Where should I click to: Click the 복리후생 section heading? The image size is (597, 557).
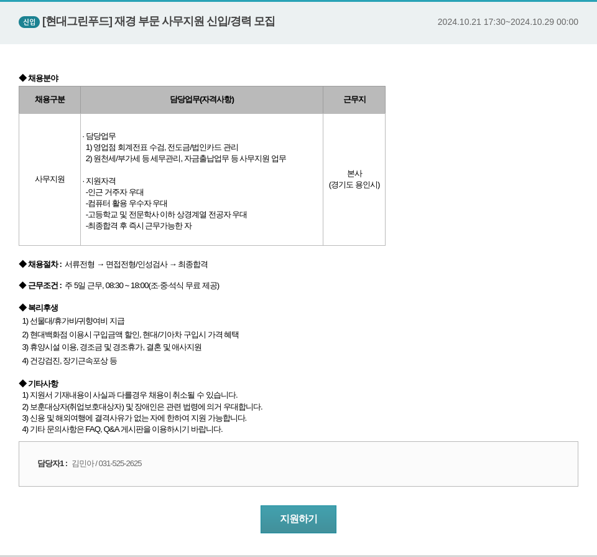click(39, 307)
